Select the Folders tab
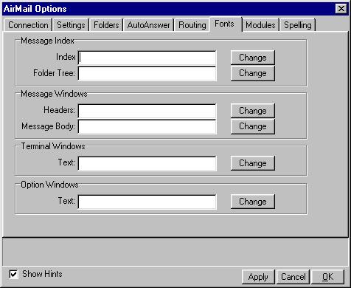 [106, 25]
